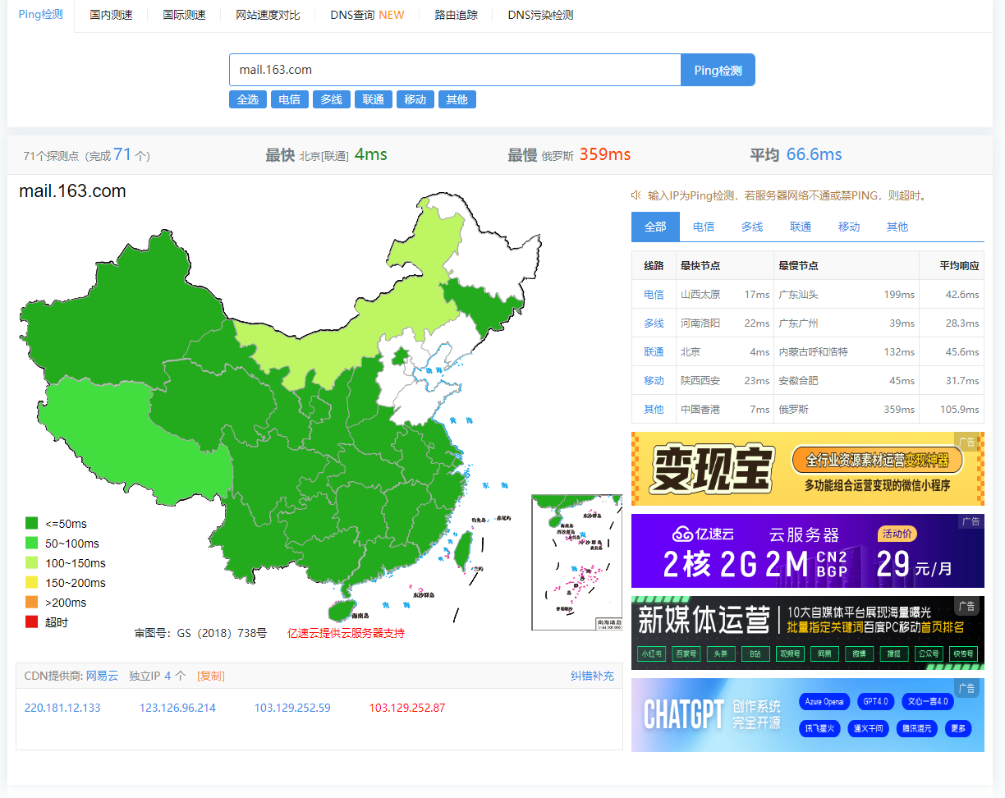Open 路由追踪 tab

pos(456,15)
